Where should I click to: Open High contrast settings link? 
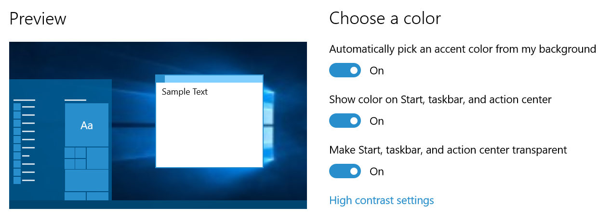coord(381,200)
